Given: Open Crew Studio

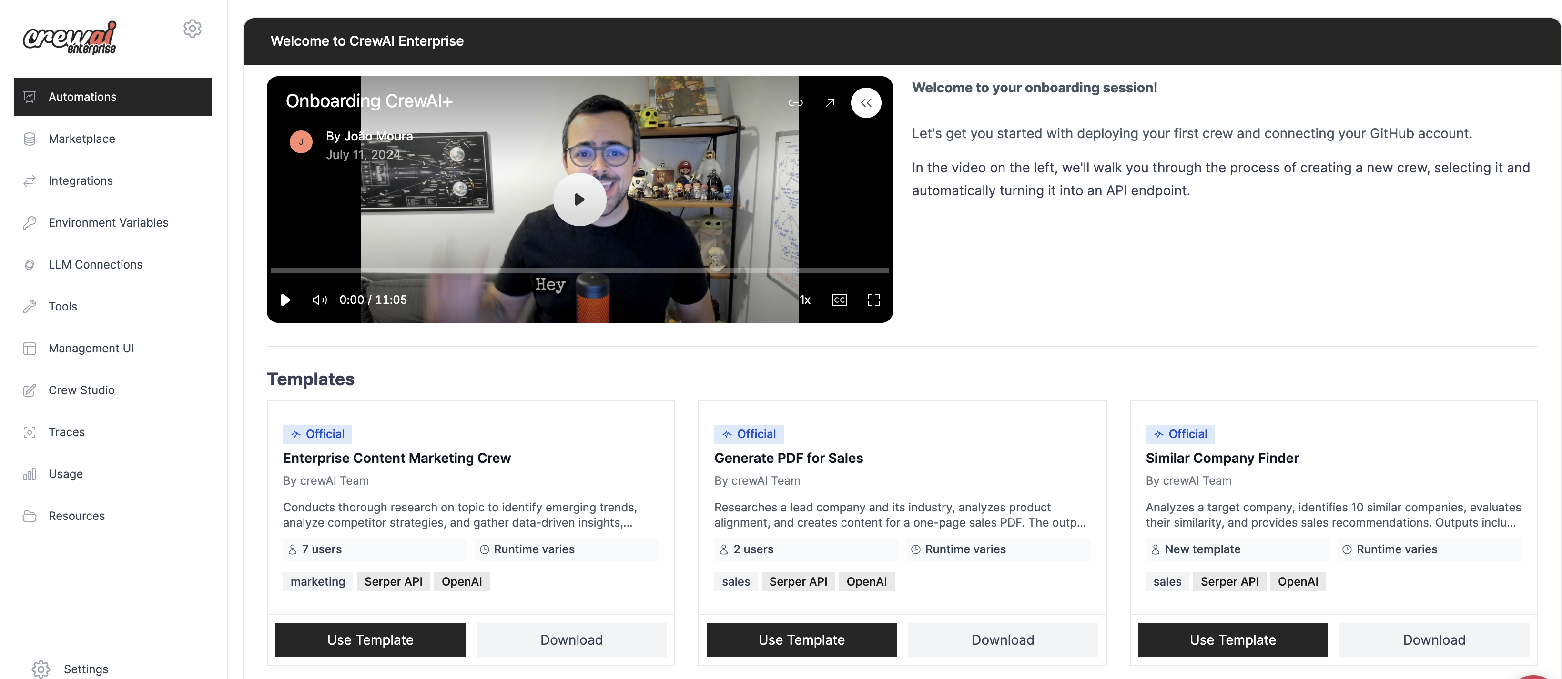Looking at the screenshot, I should [x=113, y=390].
